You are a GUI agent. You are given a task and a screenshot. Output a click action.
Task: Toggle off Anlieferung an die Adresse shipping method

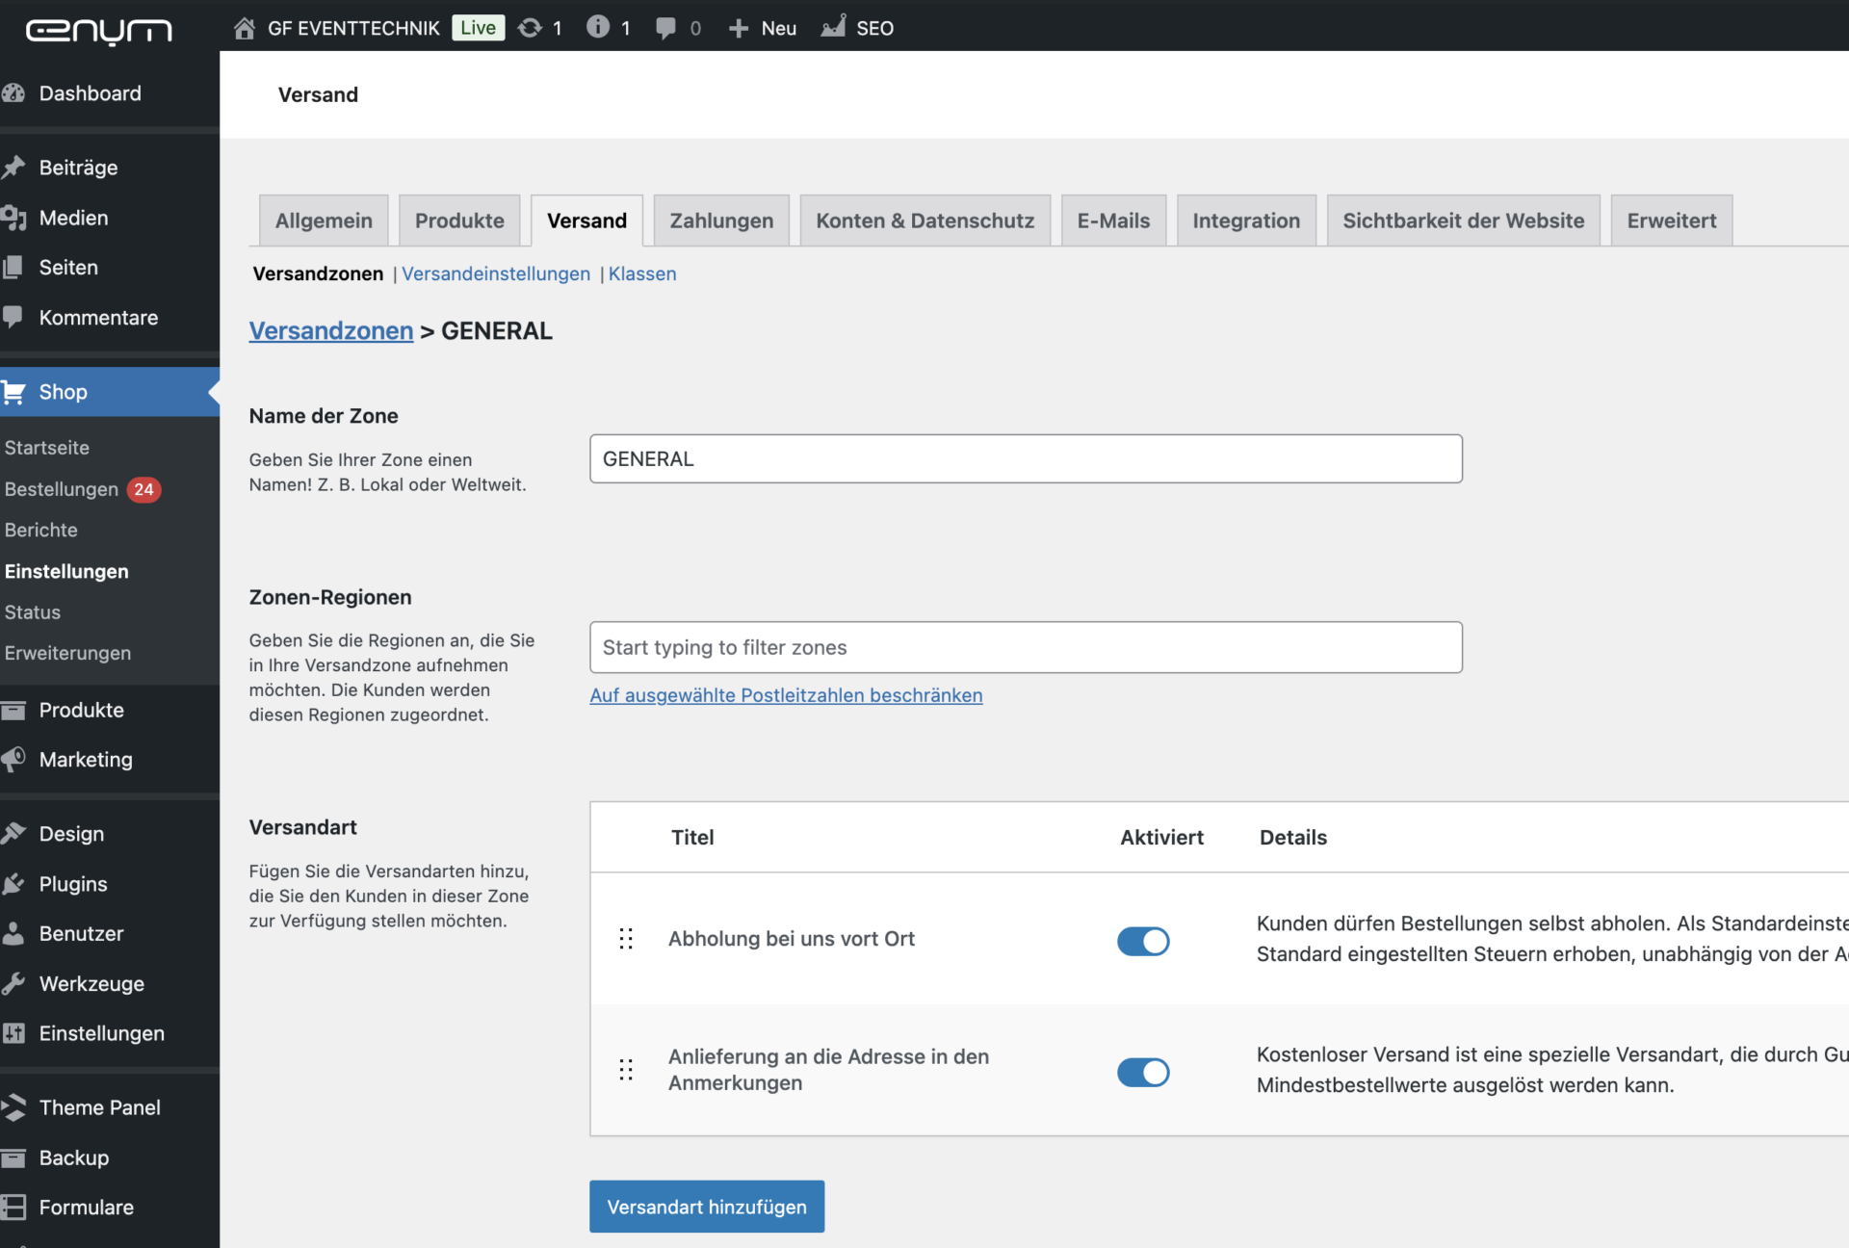1143,1072
